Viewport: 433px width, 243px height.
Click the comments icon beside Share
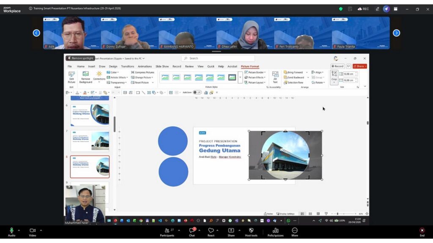348,66
